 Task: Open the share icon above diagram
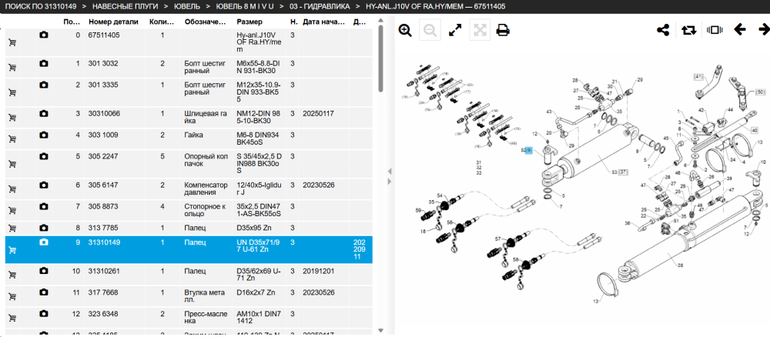663,30
